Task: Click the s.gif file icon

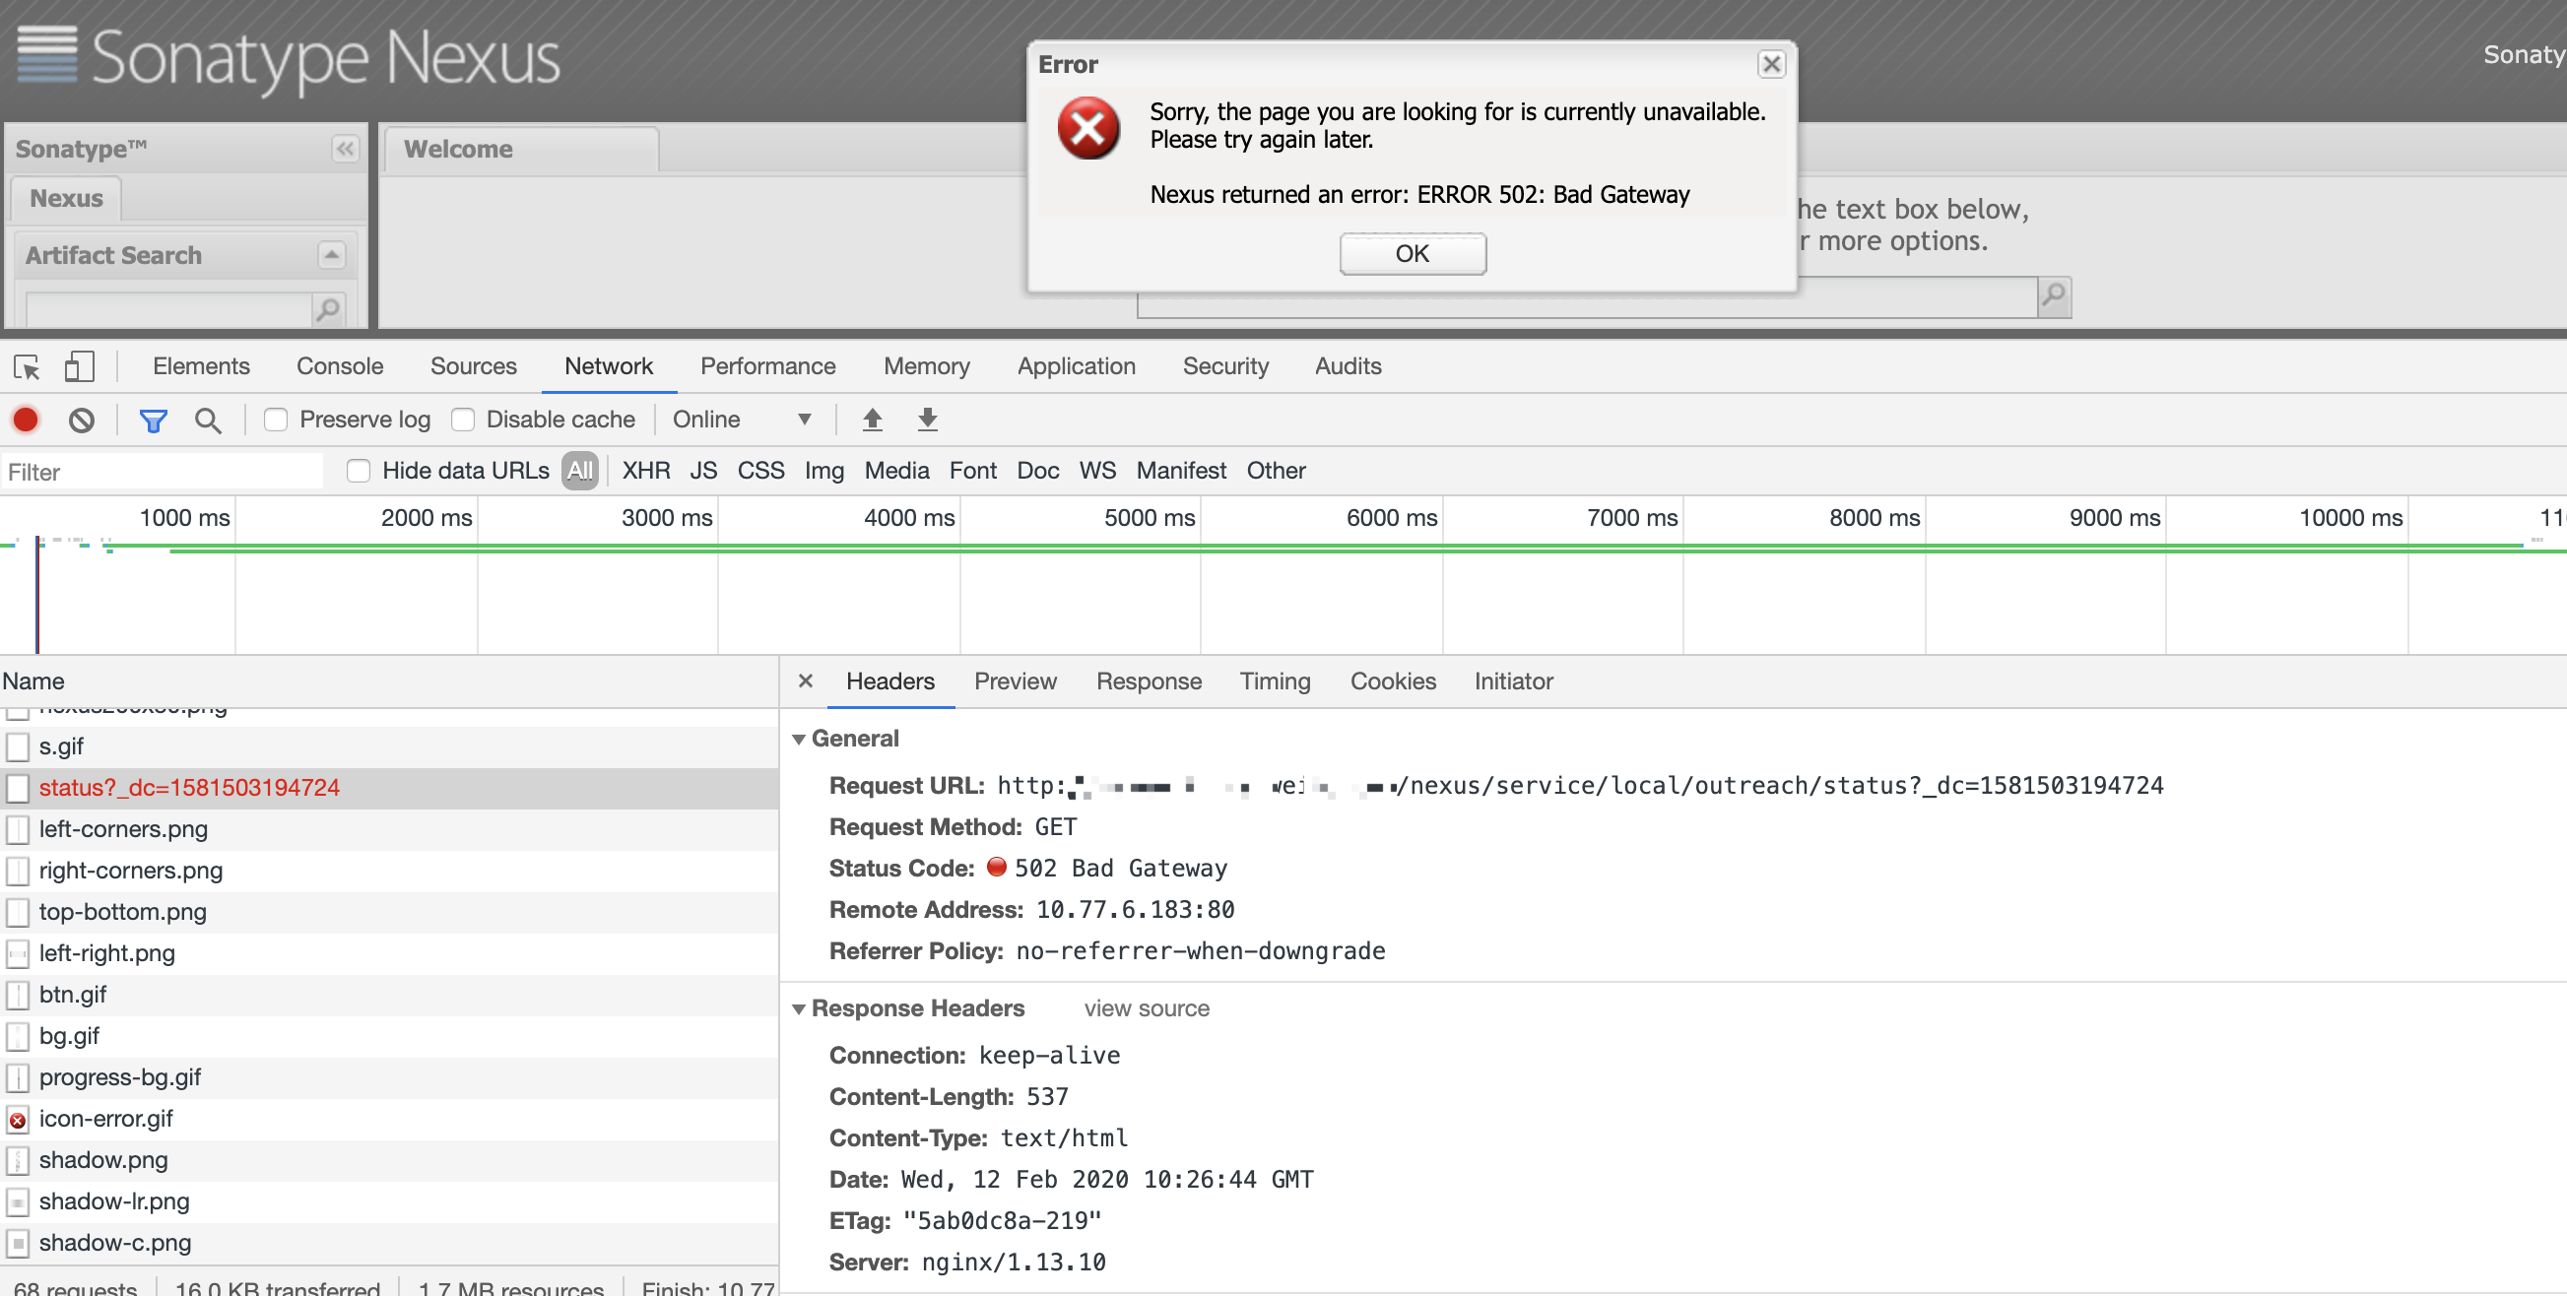Action: (x=17, y=747)
